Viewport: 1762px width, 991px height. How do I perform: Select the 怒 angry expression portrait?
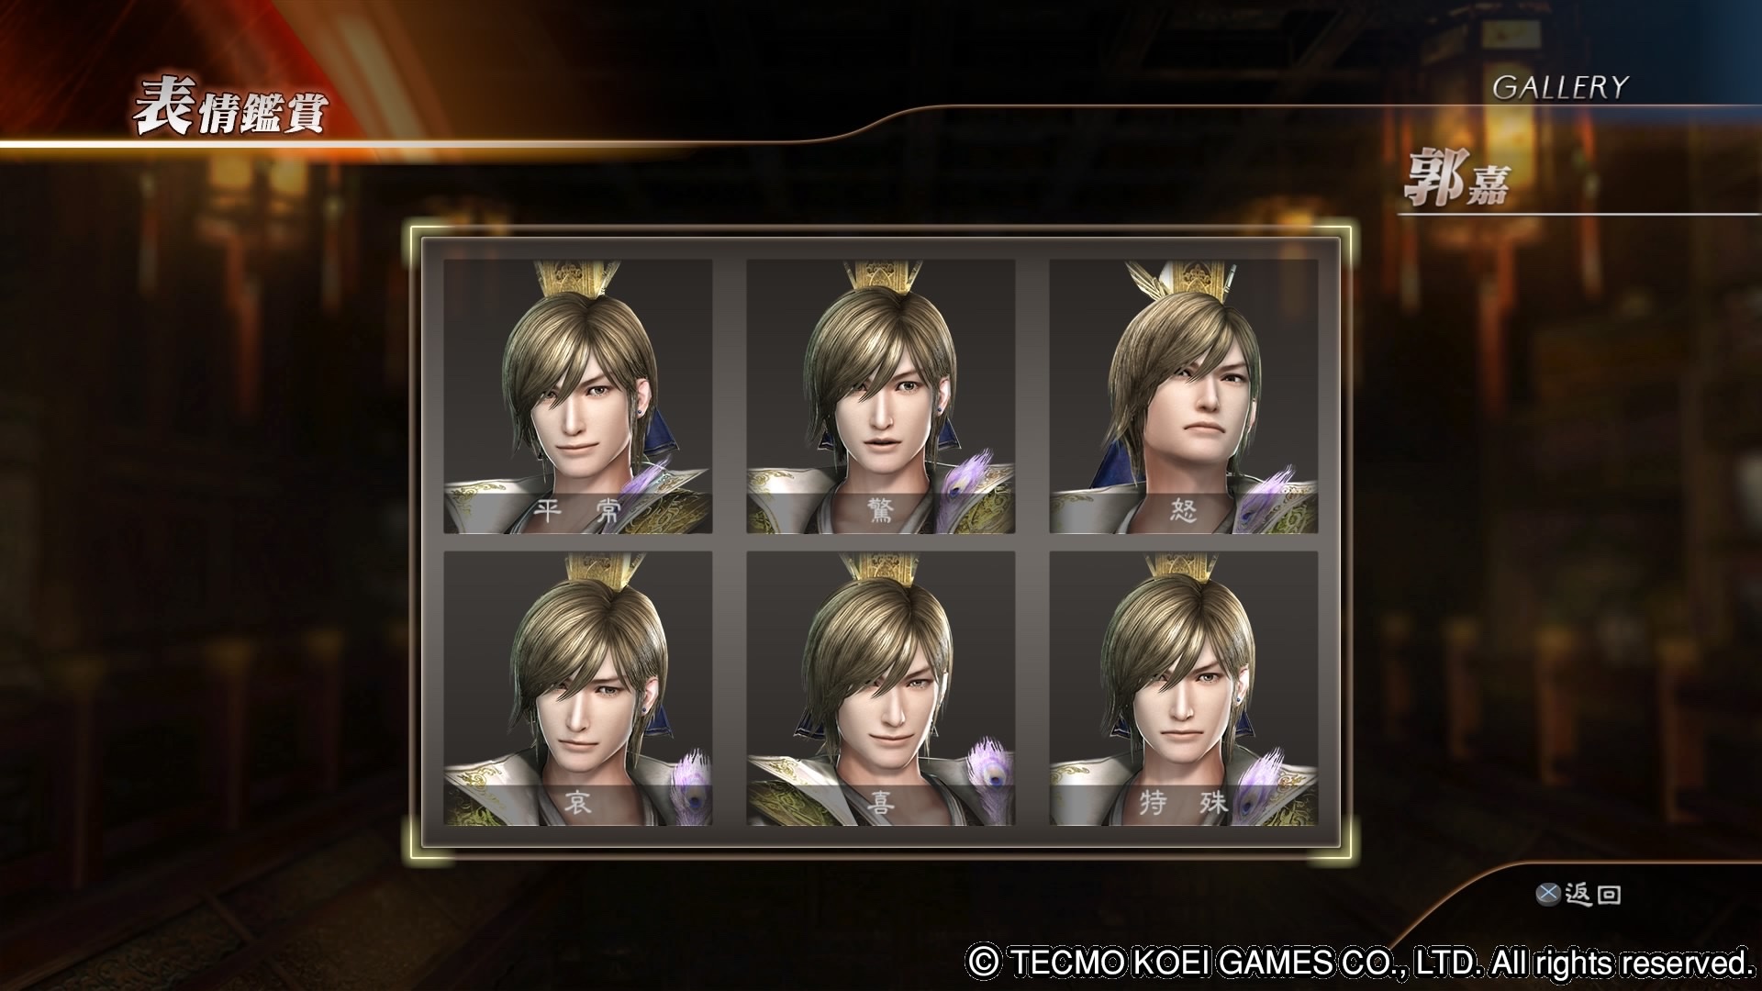pos(1184,396)
